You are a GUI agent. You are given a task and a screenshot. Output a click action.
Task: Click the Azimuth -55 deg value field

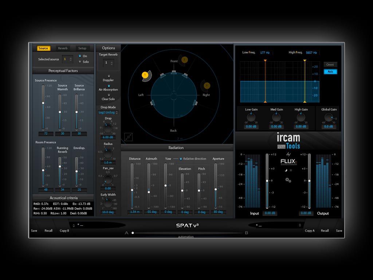(x=152, y=212)
